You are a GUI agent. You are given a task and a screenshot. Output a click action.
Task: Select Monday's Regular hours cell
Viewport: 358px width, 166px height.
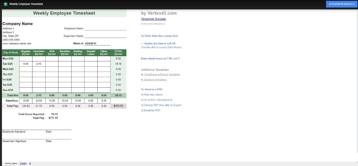[26, 59]
